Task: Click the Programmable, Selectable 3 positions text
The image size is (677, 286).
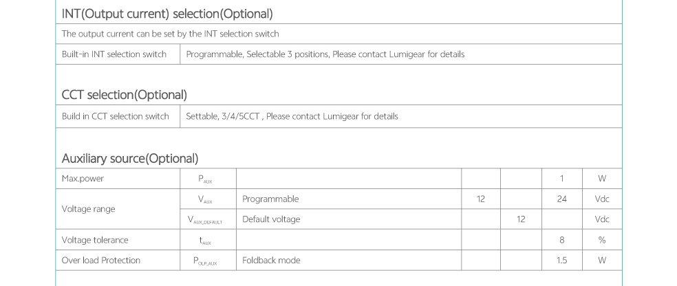Action: [x=325, y=54]
